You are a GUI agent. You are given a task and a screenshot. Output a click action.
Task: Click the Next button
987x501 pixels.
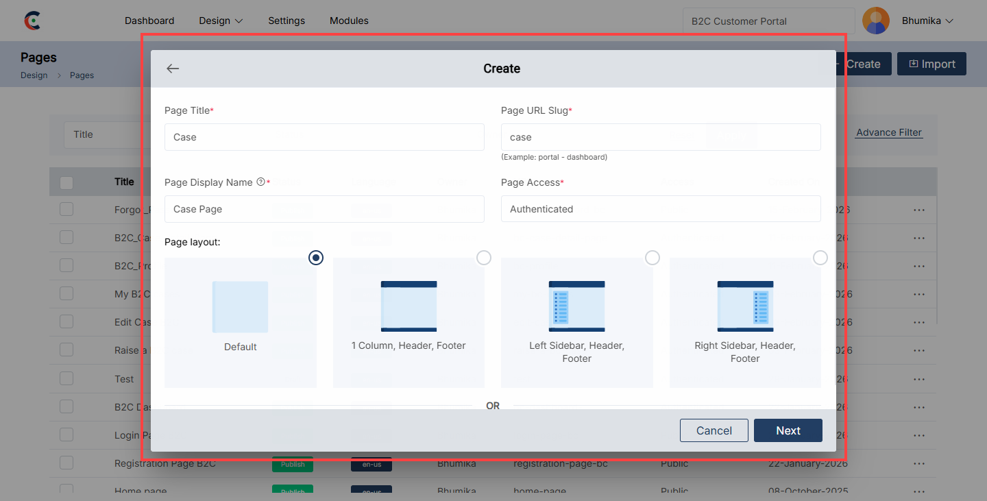(788, 430)
